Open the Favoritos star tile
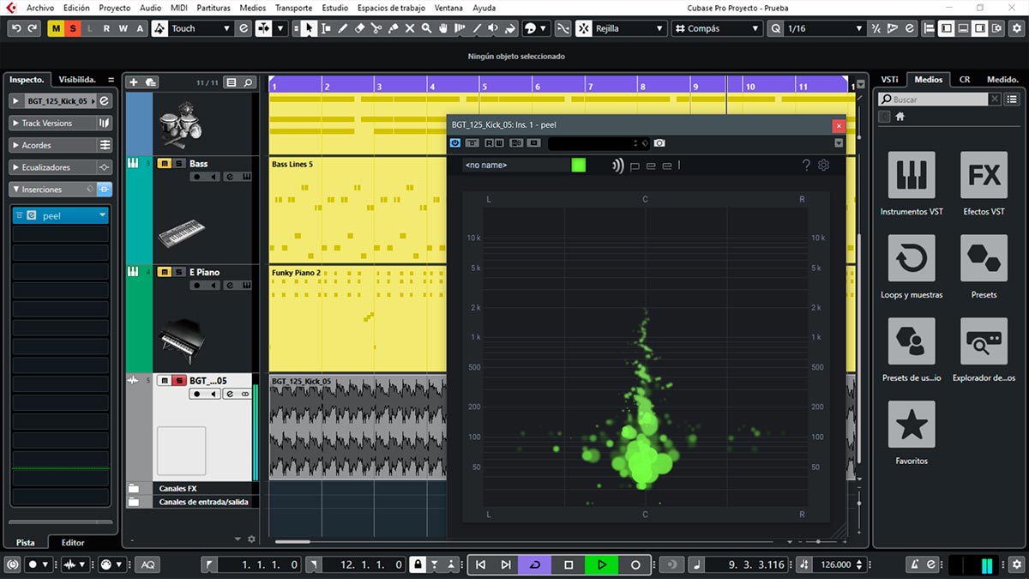This screenshot has width=1029, height=579. click(x=912, y=425)
